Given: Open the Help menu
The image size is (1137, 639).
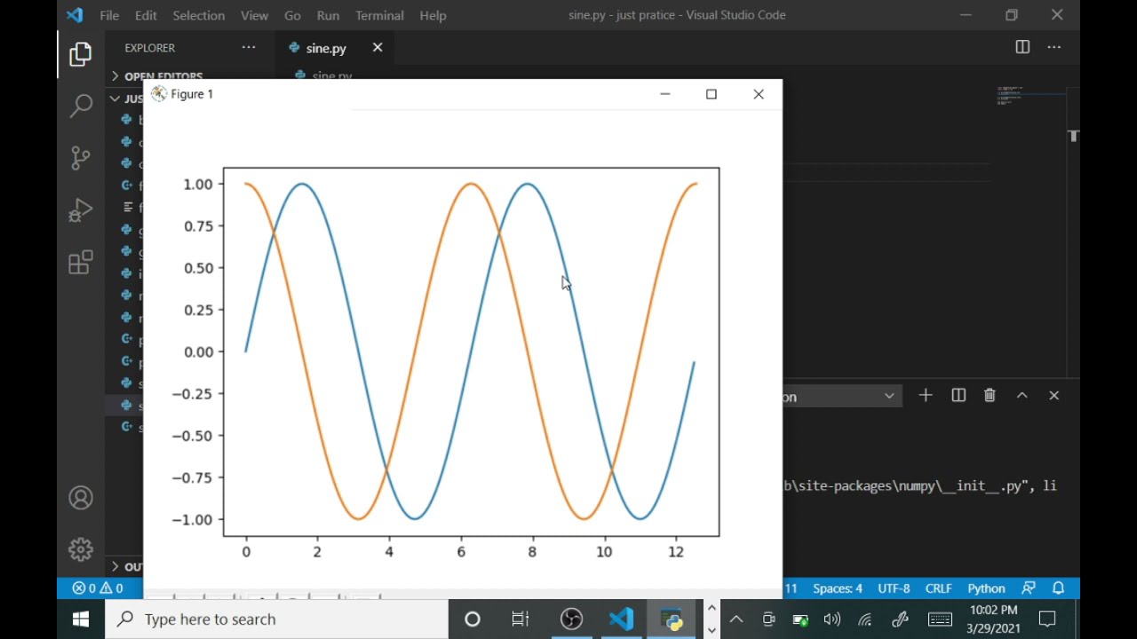Looking at the screenshot, I should pos(433,15).
